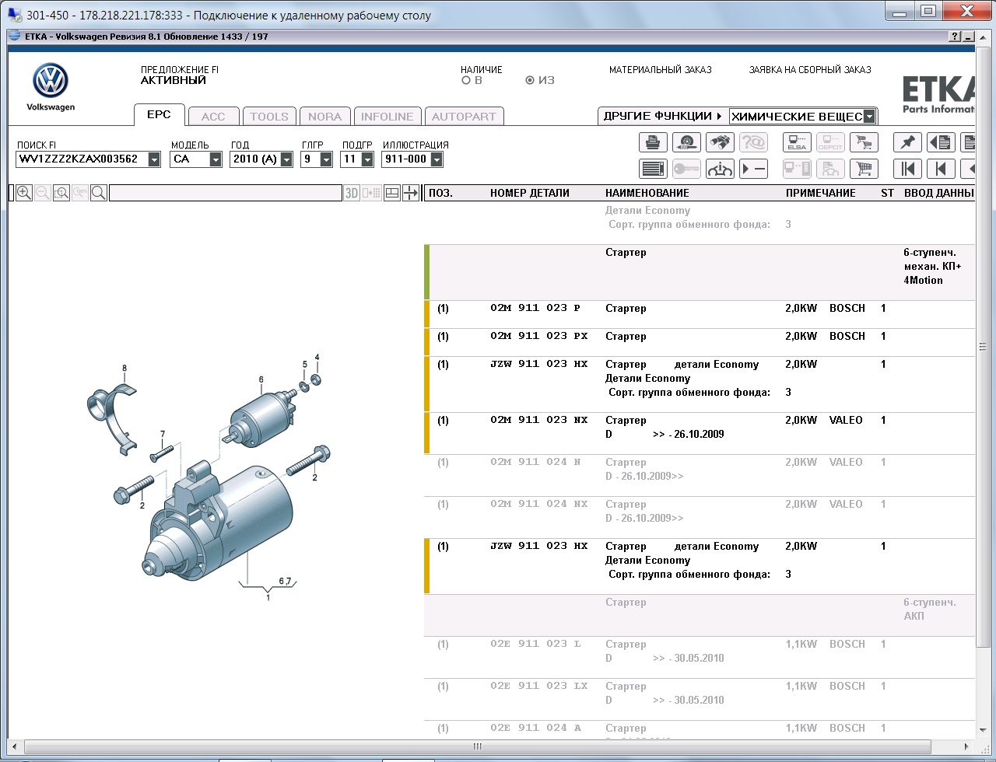Switch to the AUTOPART tab
The image size is (996, 762).
[x=464, y=117]
